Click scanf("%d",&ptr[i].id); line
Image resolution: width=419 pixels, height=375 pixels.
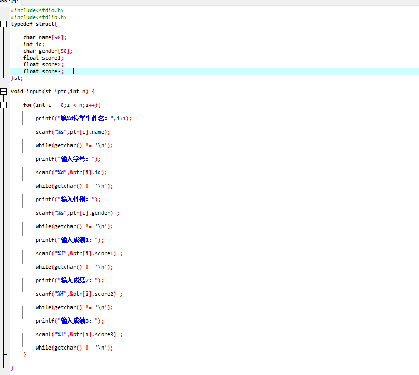tap(71, 172)
